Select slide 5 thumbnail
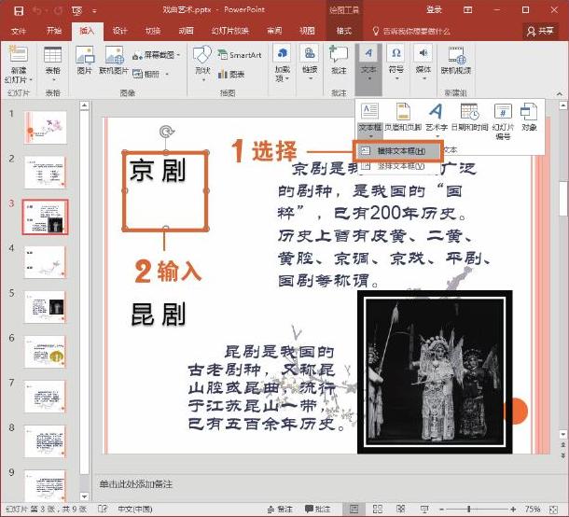Image resolution: width=569 pixels, height=517 pixels. tap(46, 307)
